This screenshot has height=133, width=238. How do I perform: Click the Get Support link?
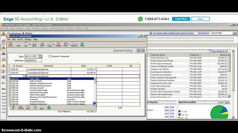click(203, 33)
